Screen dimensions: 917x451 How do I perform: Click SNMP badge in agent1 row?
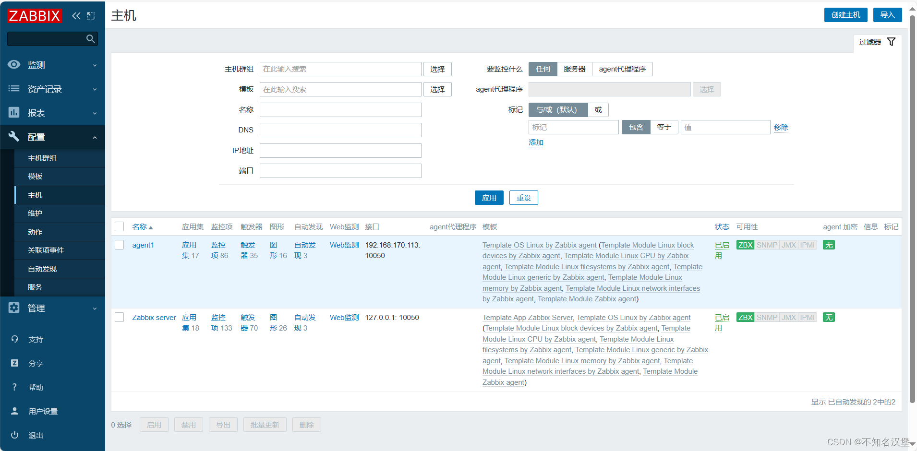pyautogui.click(x=767, y=245)
